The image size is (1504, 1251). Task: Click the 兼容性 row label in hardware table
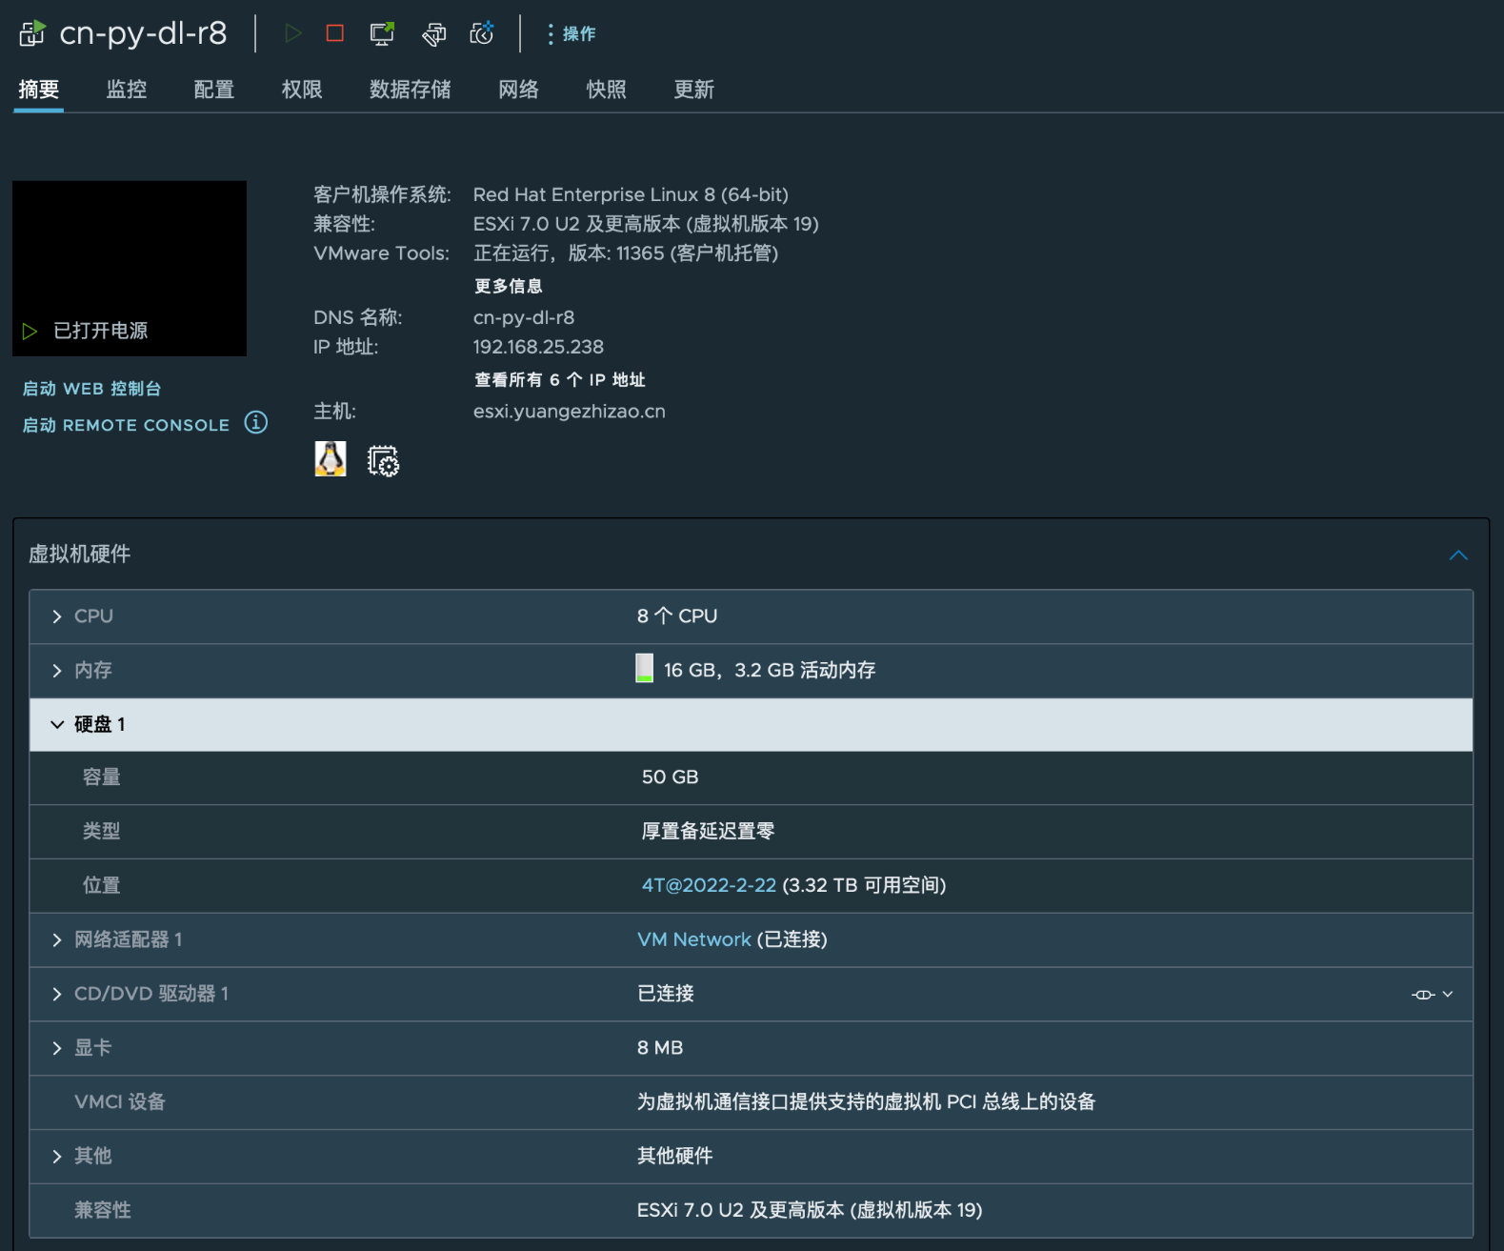tap(103, 1210)
